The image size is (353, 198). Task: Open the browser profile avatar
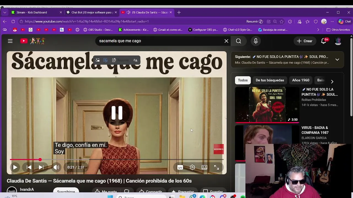pos(324,21)
